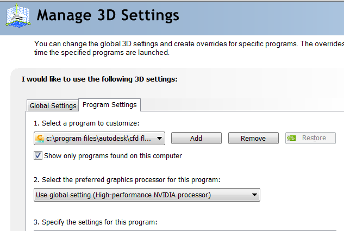Switch to the Global Settings tab
This screenshot has height=231, width=344.
pyautogui.click(x=53, y=105)
